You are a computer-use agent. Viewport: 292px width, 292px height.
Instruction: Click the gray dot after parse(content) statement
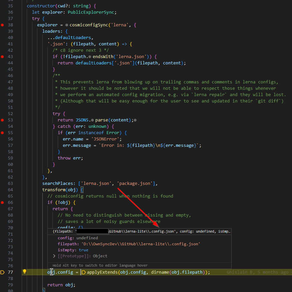click(x=134, y=120)
